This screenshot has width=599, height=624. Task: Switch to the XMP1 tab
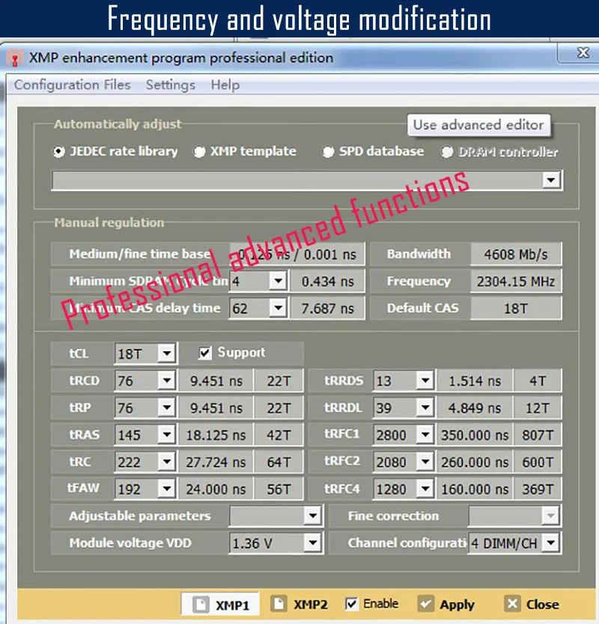(x=220, y=605)
